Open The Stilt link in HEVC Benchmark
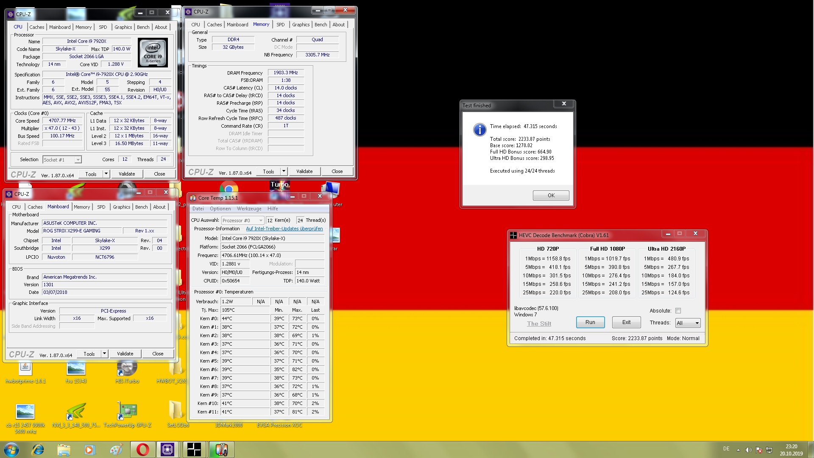This screenshot has height=458, width=814. 539,324
